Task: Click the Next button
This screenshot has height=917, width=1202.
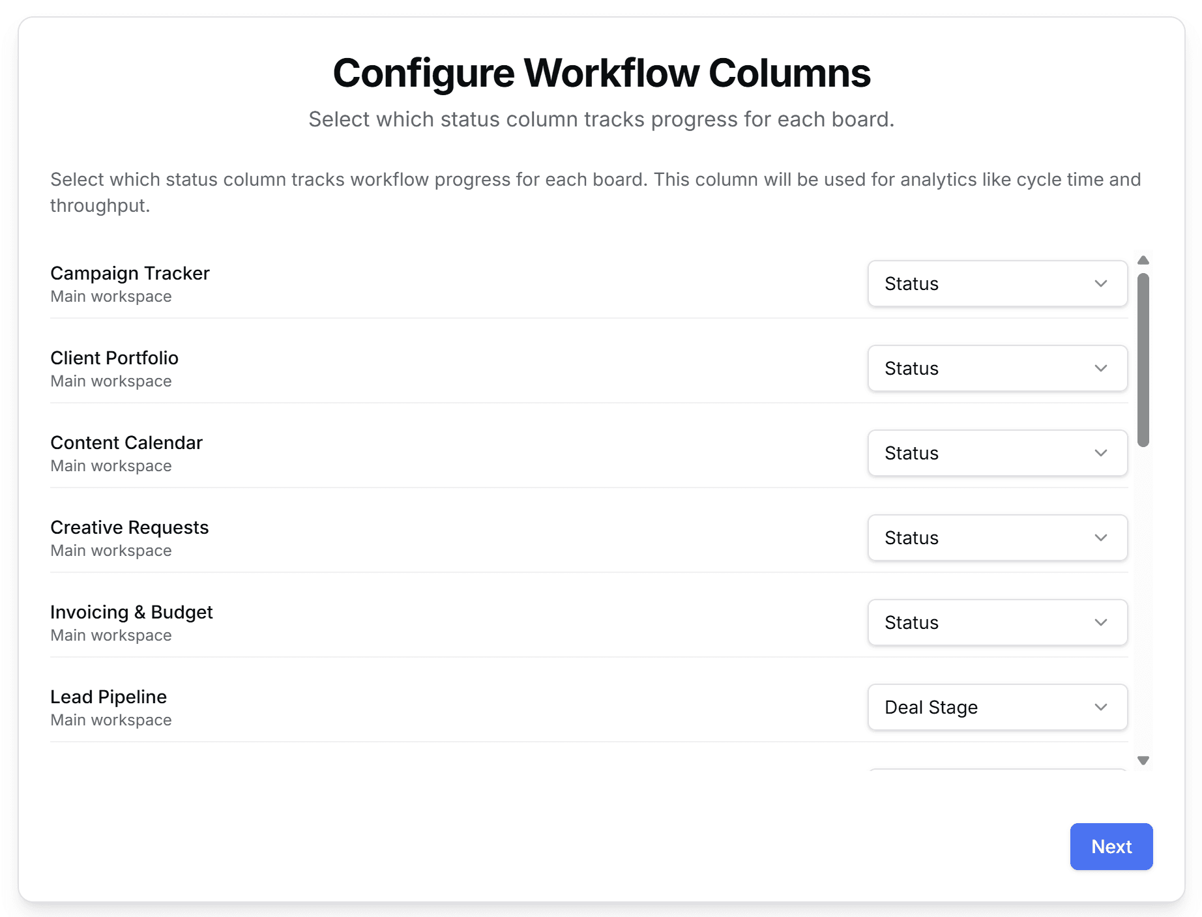Action: pos(1111,846)
